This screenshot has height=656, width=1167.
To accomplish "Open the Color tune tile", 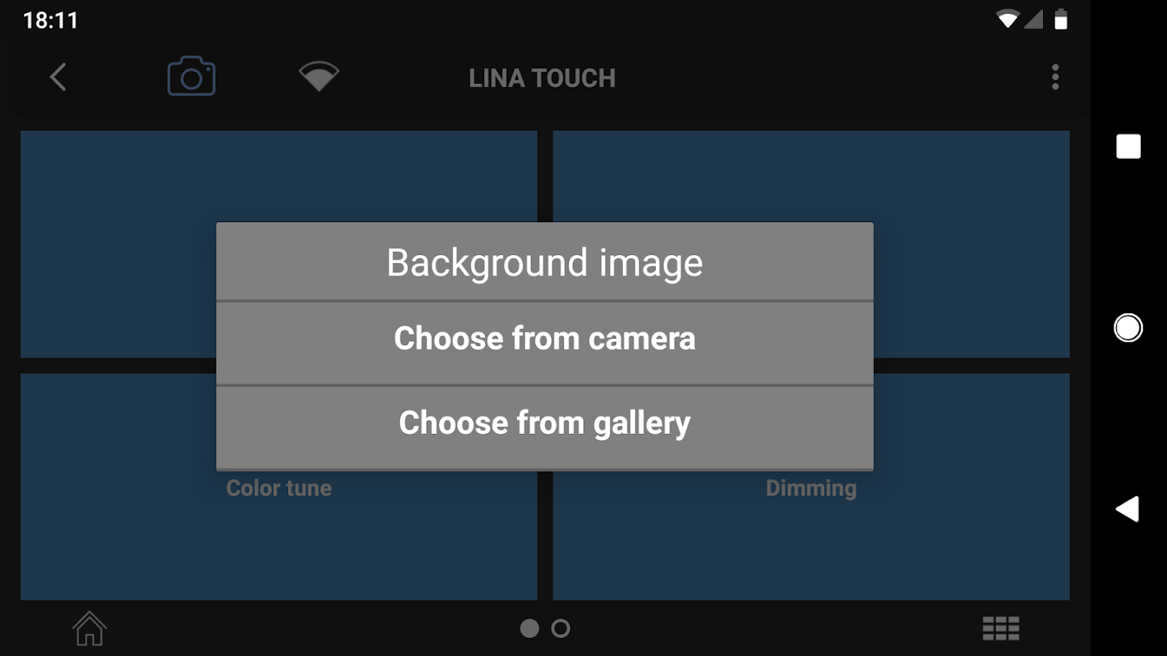I will pos(279,487).
